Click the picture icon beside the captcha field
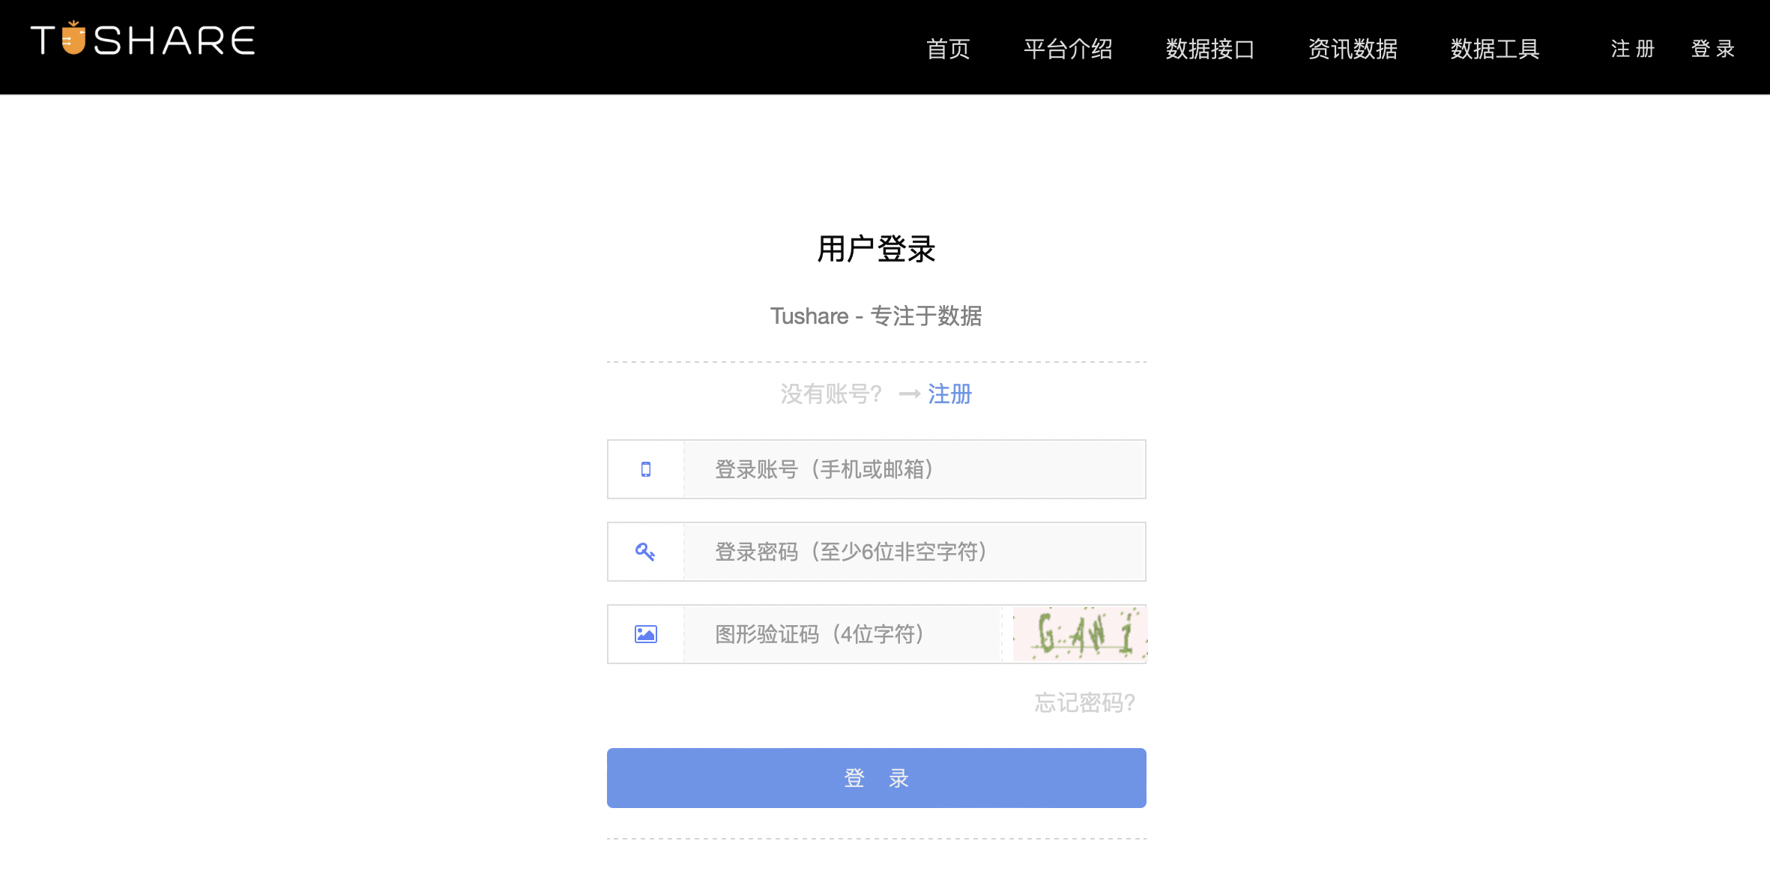 (645, 635)
